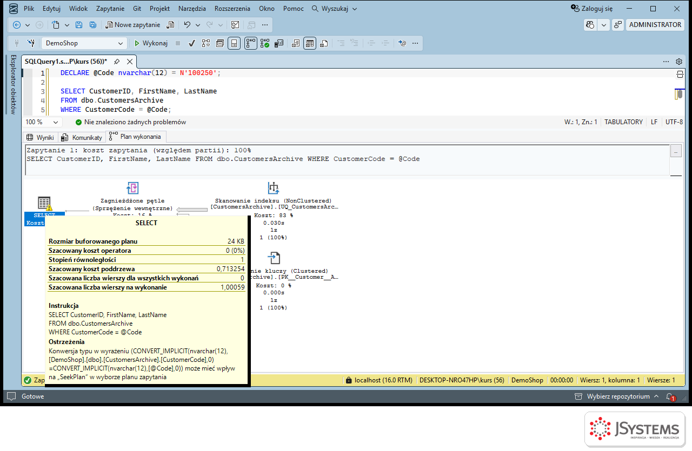Click the pin icon on SQLQuery1 tab

tap(116, 62)
